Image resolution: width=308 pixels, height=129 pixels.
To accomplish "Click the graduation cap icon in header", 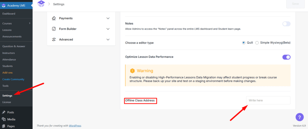I will (x=41, y=4).
